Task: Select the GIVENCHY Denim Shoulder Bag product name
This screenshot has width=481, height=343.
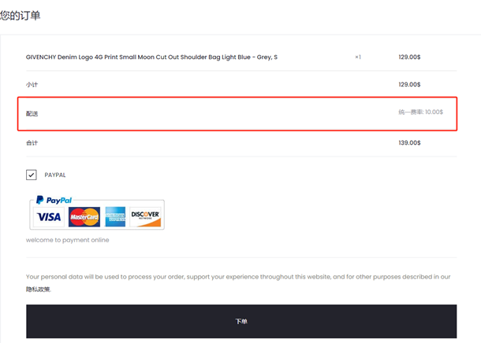Action: click(151, 57)
